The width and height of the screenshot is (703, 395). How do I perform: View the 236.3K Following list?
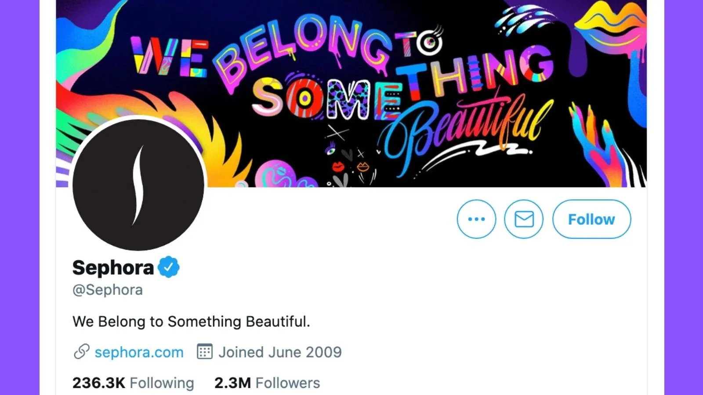click(133, 383)
